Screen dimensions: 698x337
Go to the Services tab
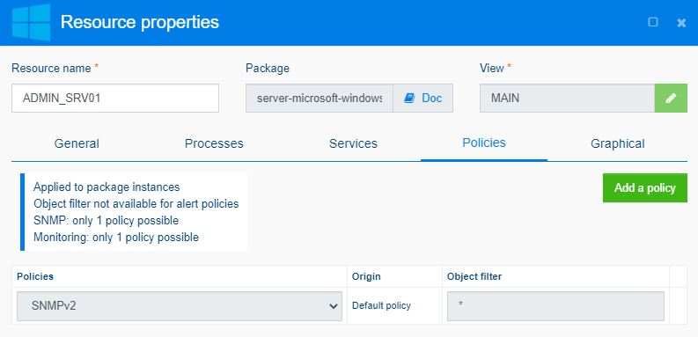tap(353, 143)
